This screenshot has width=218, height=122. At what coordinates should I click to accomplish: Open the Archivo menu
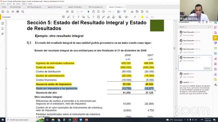pyautogui.click(x=3, y=4)
